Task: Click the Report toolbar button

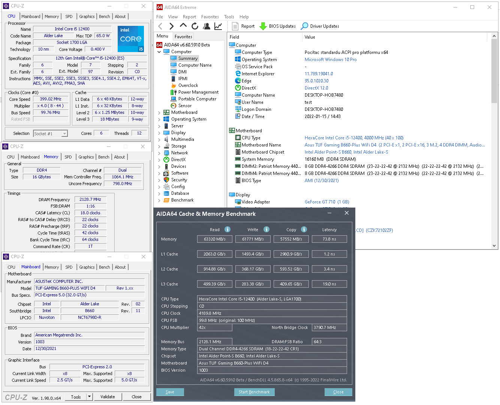Action: click(x=243, y=26)
